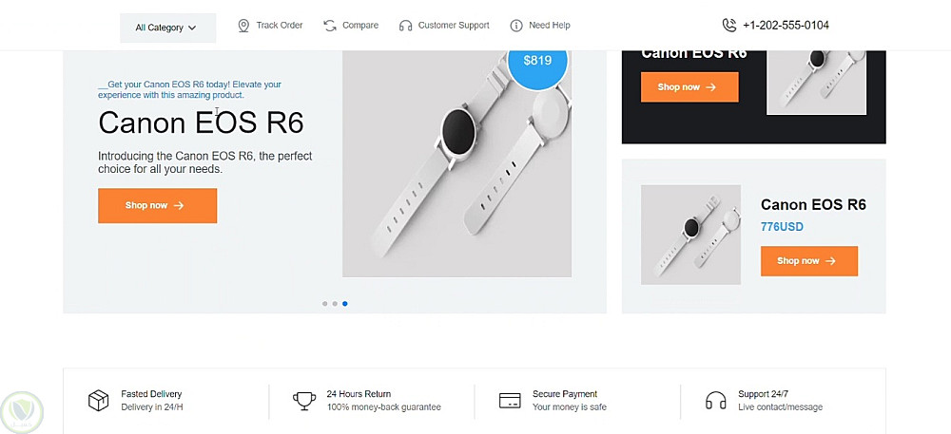Select the active third carousel dot
Viewport: 951px width, 434px height.
(x=345, y=304)
